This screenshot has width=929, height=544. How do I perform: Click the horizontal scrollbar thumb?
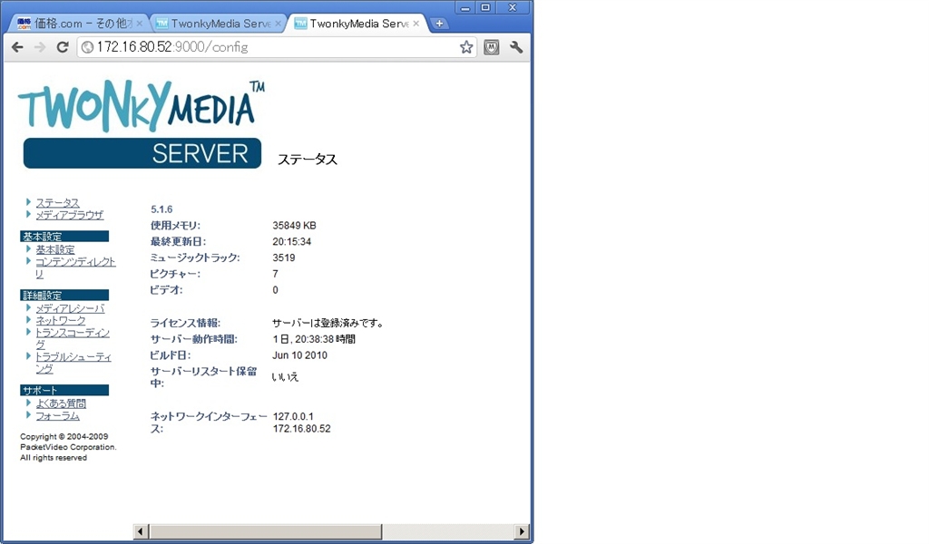coord(265,531)
